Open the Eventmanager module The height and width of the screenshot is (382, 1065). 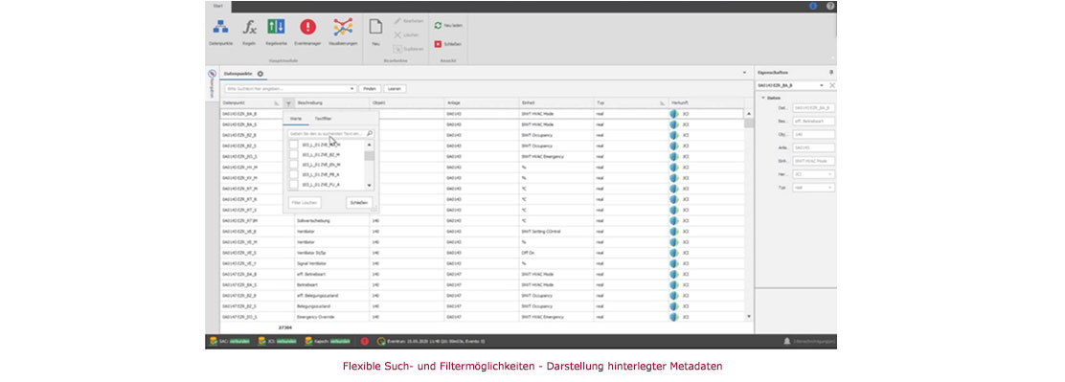pos(307,32)
